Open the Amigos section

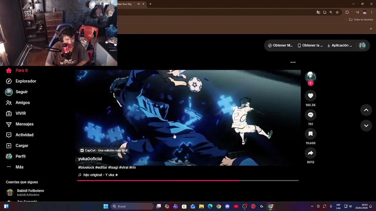coord(18,103)
